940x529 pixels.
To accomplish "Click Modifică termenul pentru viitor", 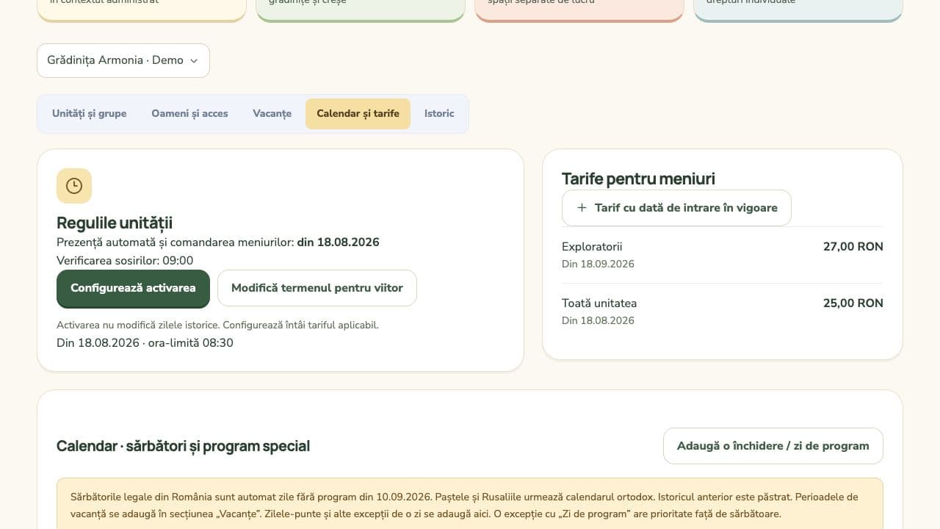I will click(x=317, y=288).
